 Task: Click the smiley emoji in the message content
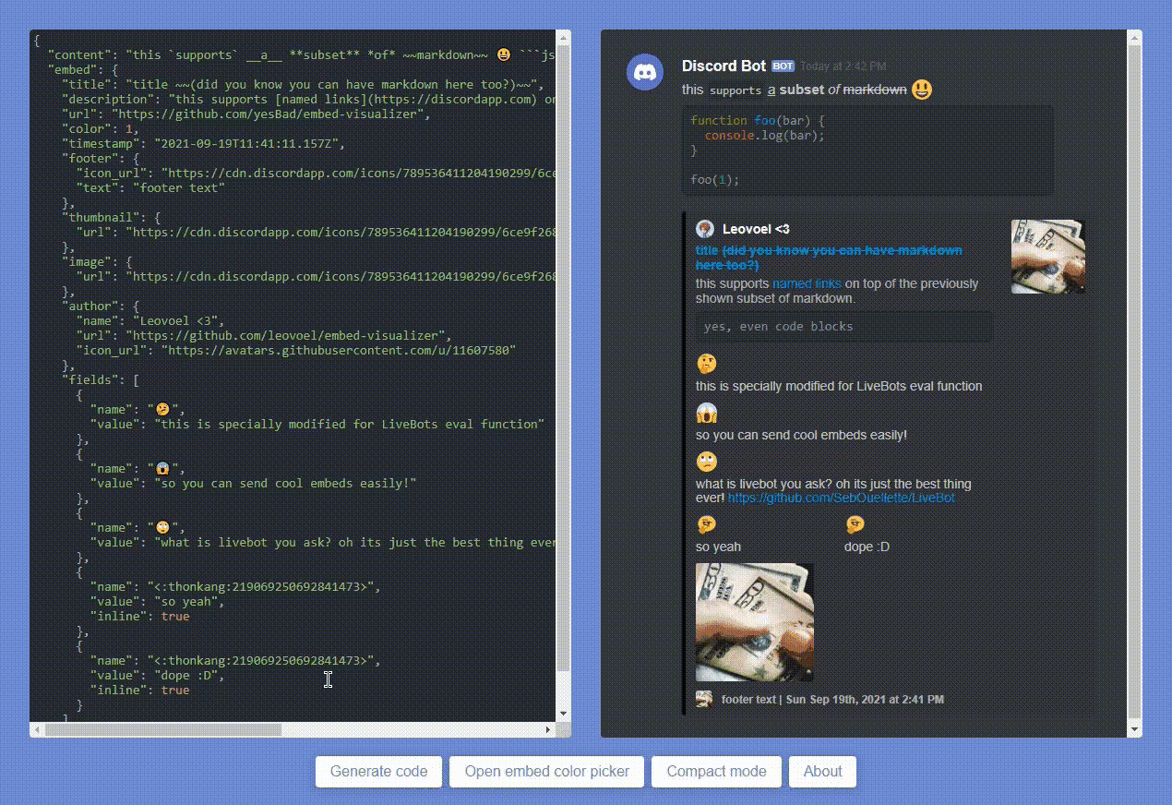click(922, 90)
